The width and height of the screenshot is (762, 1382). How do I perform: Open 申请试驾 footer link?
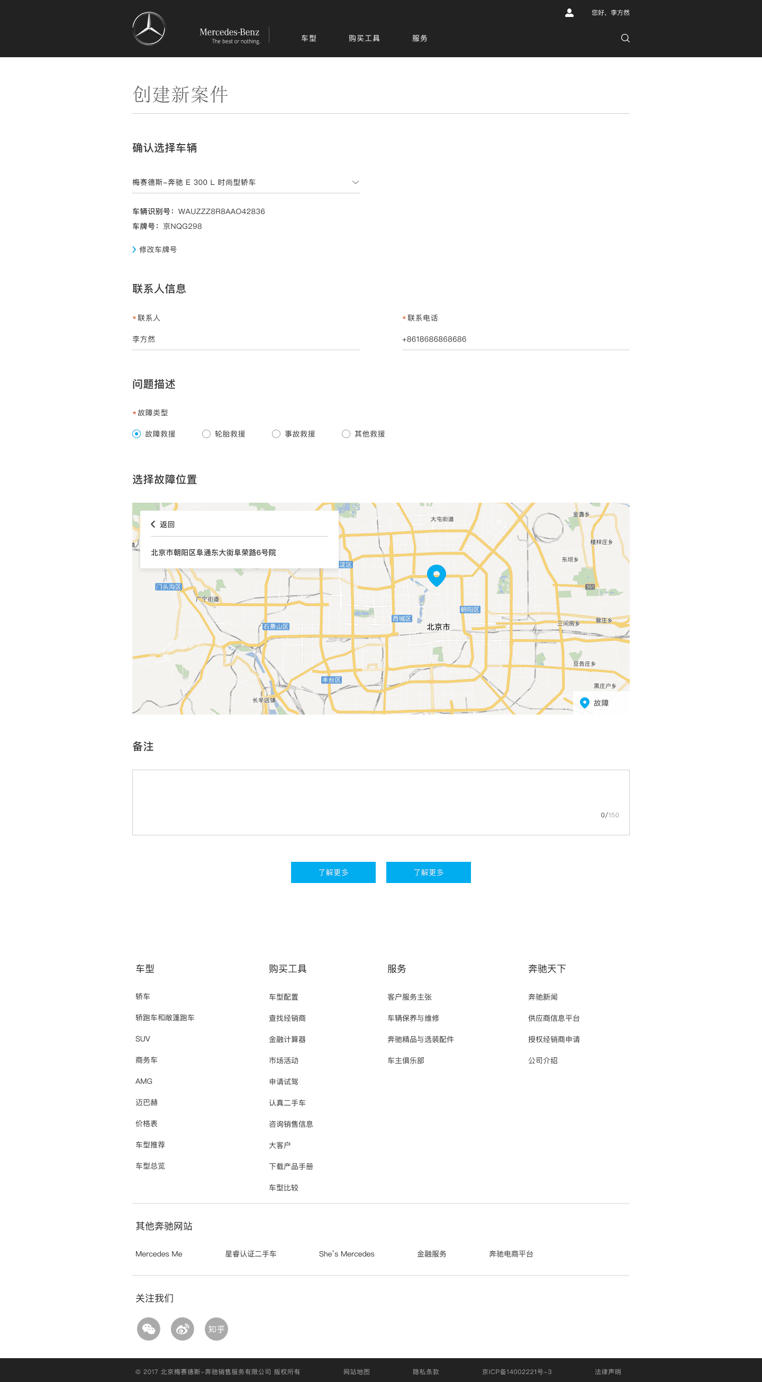click(x=284, y=1082)
